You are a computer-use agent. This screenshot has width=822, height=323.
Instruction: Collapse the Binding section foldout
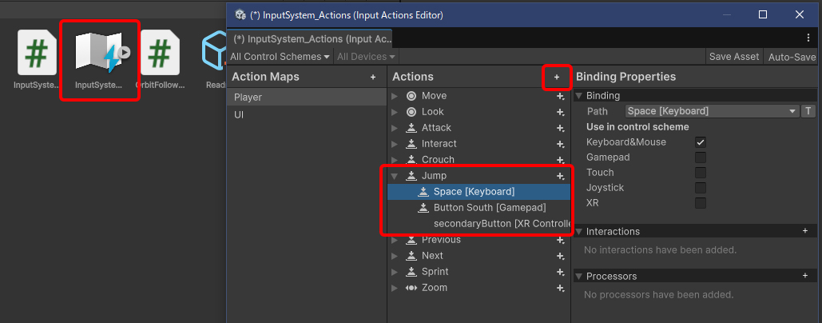578,96
